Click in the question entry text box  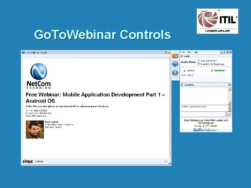(x=204, y=108)
